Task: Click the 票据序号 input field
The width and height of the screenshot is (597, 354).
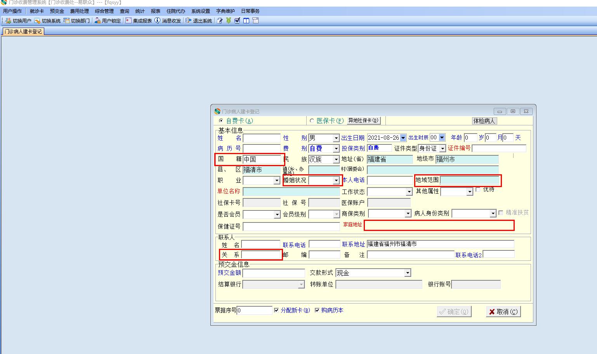Action: [x=255, y=310]
